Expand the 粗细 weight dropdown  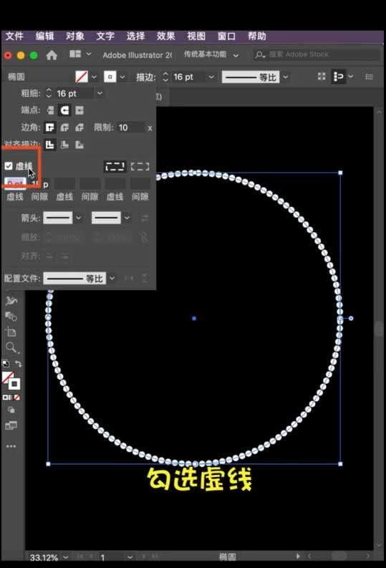pyautogui.click(x=100, y=93)
